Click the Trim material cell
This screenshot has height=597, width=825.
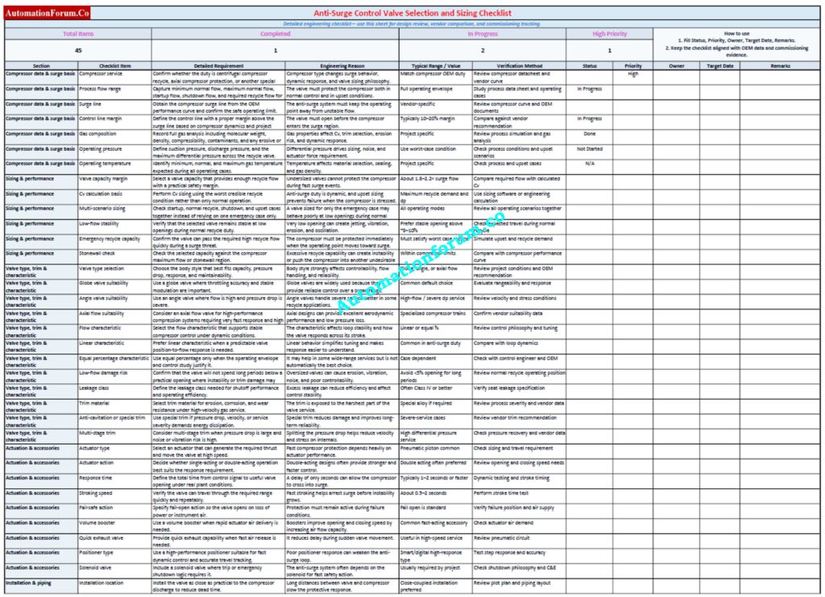(x=114, y=407)
